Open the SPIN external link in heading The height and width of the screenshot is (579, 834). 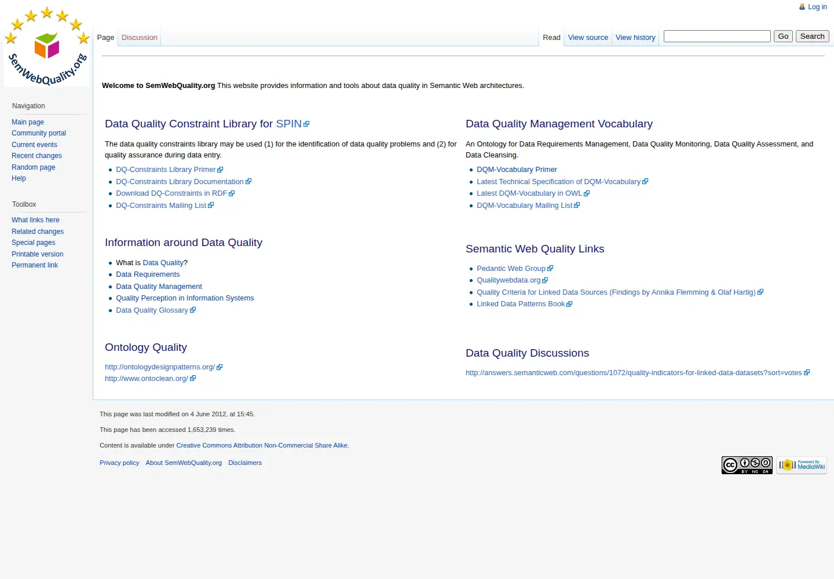point(292,124)
